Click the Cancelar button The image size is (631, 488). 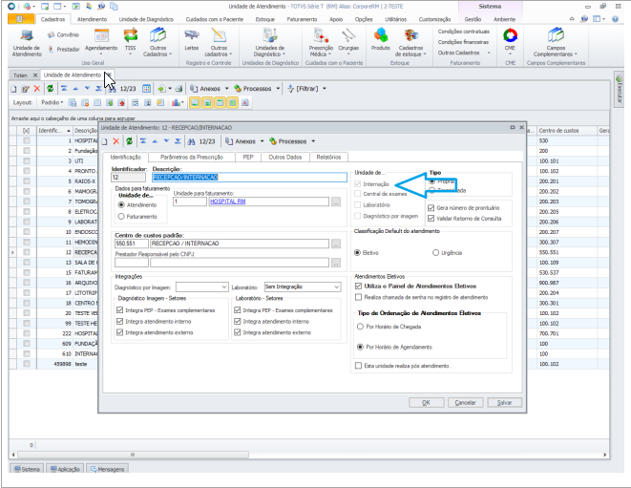tap(465, 403)
